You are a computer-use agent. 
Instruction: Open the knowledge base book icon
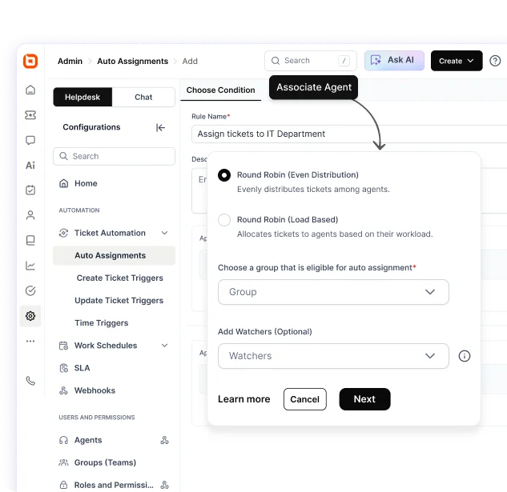tap(30, 240)
